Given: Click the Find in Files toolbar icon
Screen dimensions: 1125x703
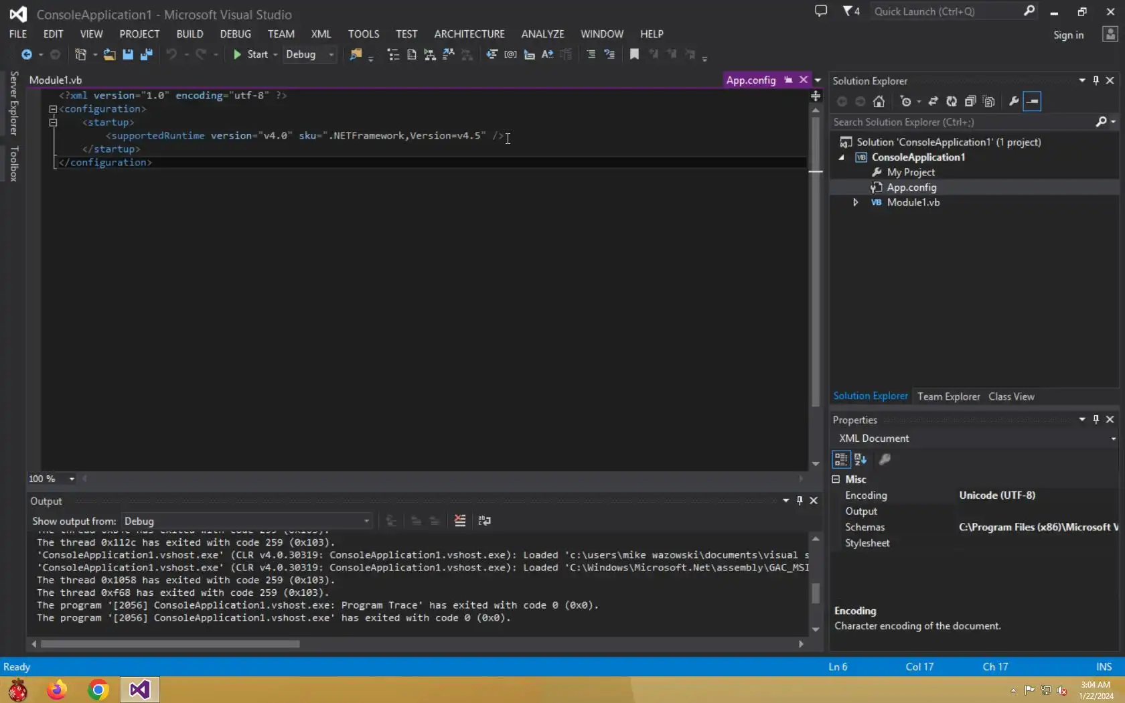Looking at the screenshot, I should coord(356,54).
